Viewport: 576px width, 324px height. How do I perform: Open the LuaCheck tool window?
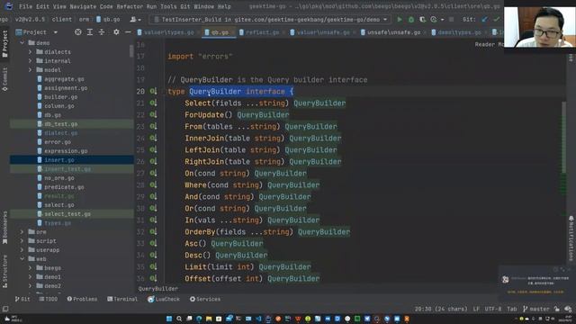pos(164,299)
